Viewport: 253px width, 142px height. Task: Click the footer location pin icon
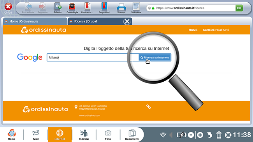(76, 107)
